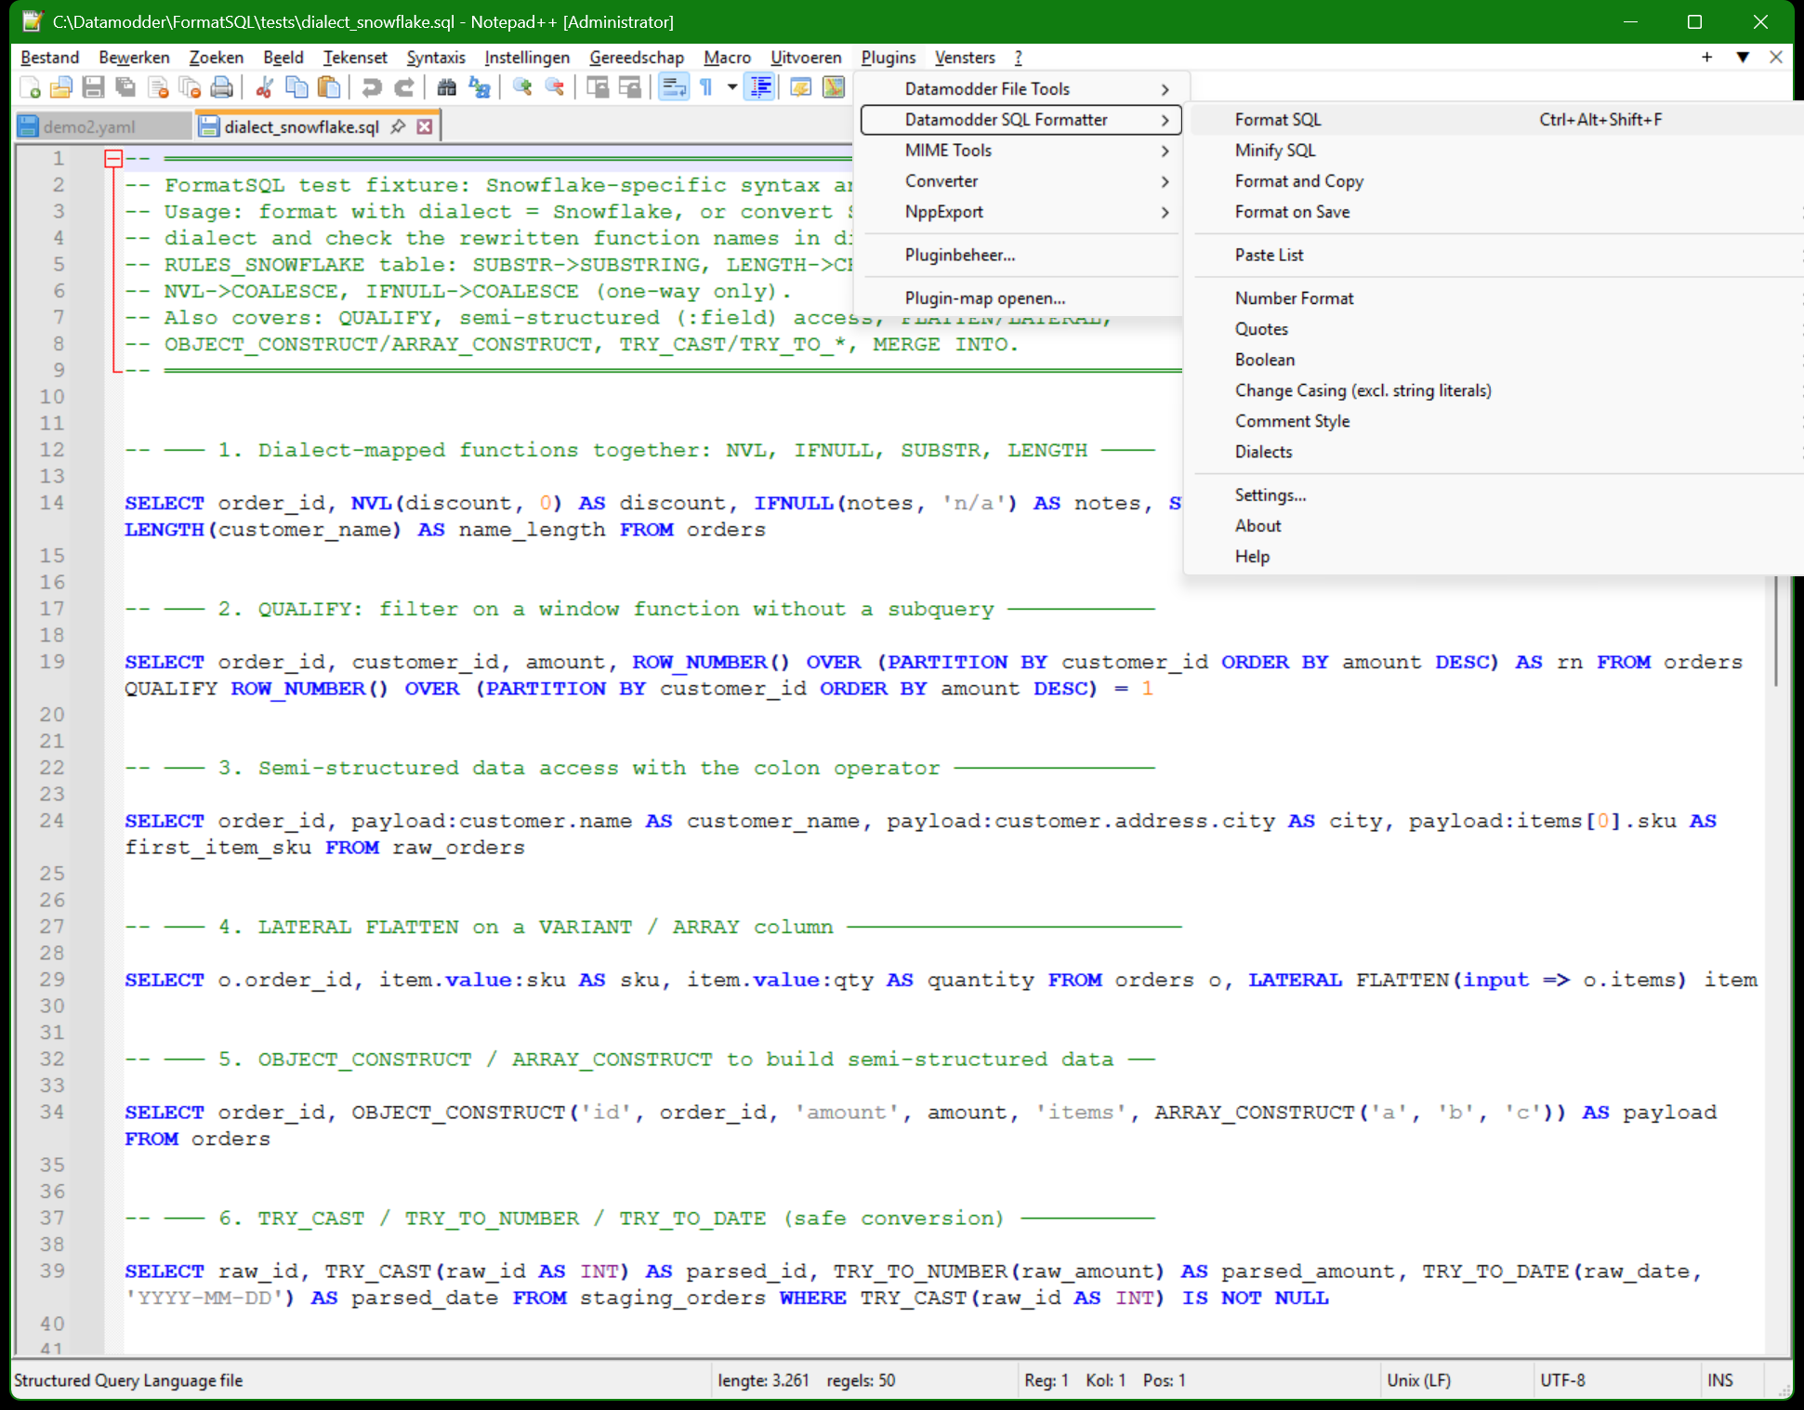Viewport: 1804px width, 1410px height.
Task: Click the Print icon
Action: click(x=221, y=87)
